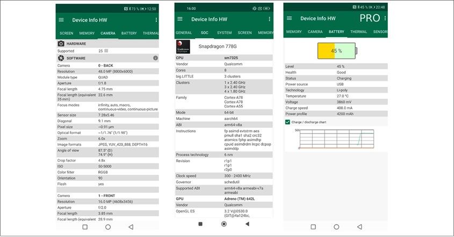Tap recent apps square in right phone
Screen dimensions: 454x237
tap(313, 227)
